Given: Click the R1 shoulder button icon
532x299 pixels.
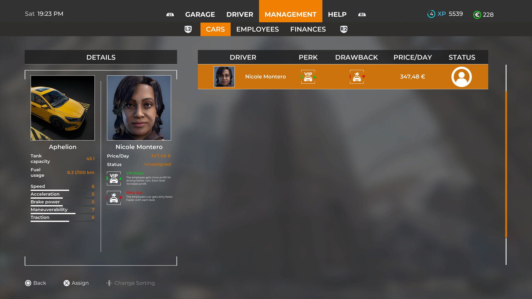Looking at the screenshot, I should point(362,15).
